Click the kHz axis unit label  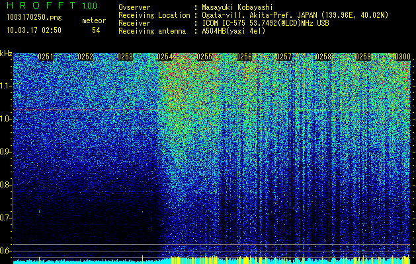6,53
